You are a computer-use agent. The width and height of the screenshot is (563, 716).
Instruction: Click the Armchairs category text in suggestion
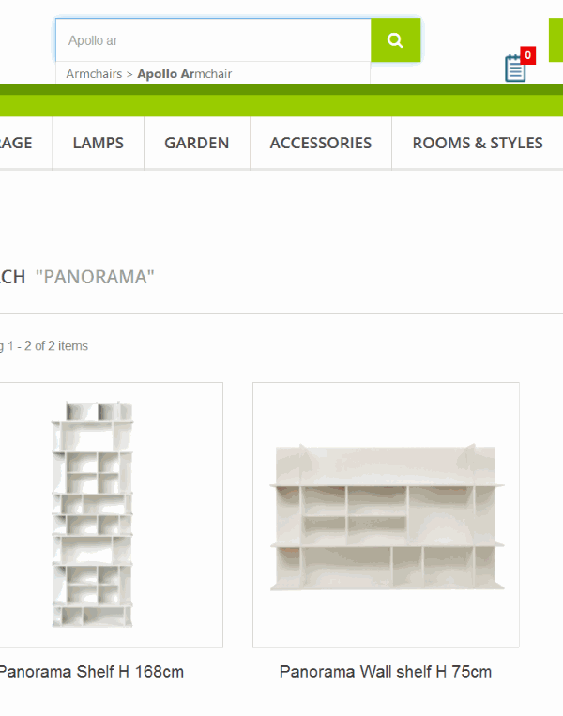94,73
